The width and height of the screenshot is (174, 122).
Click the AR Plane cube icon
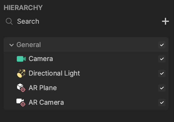21,88
